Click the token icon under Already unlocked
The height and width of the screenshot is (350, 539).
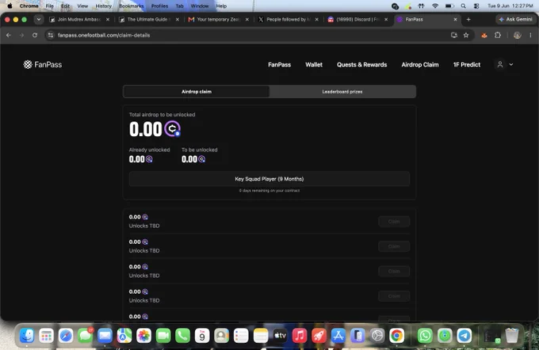tap(149, 159)
